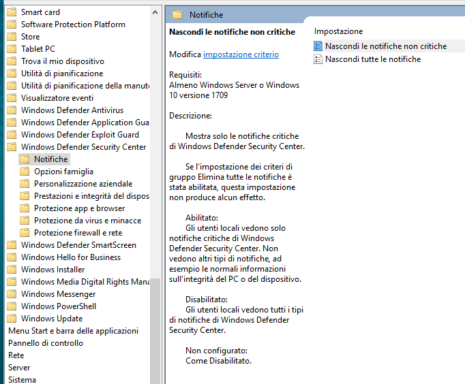Click policy icon for Nascondi le notifiche non critiche

tap(318, 46)
